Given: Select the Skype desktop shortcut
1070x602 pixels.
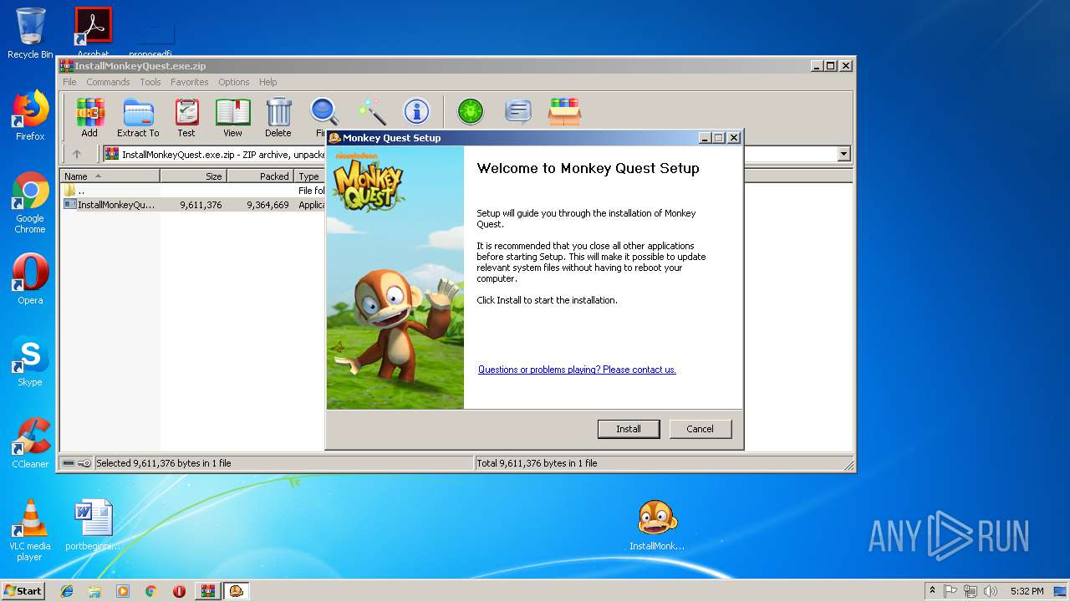Looking at the screenshot, I should pyautogui.click(x=30, y=361).
